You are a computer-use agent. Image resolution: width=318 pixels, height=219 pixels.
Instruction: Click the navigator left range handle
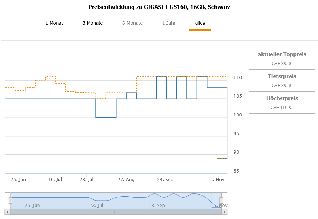[x=10, y=201]
